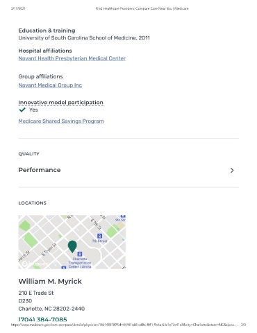The height and width of the screenshot is (333, 257).
Task: Select the 9th Street station icon at the map corner
Action: [123, 216]
